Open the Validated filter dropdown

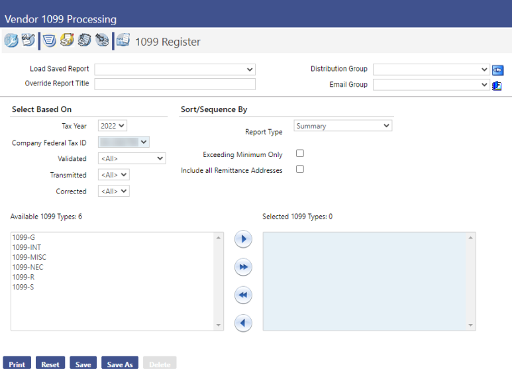pos(131,158)
